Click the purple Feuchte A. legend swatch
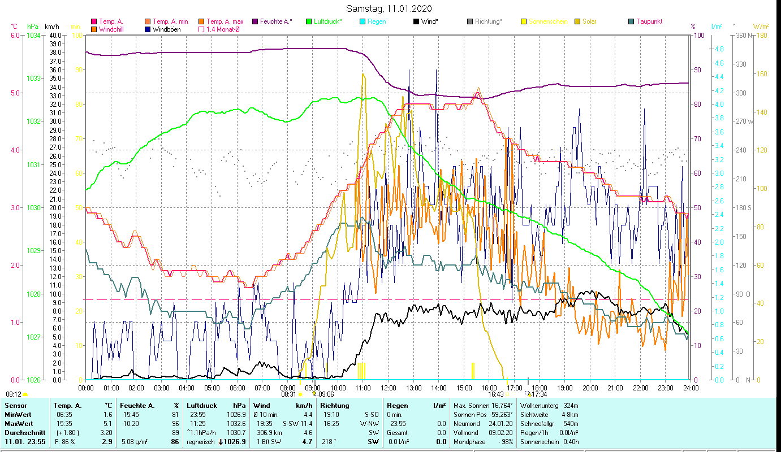 tap(255, 22)
